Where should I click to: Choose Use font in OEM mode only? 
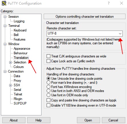pyautogui.click(x=48, y=95)
